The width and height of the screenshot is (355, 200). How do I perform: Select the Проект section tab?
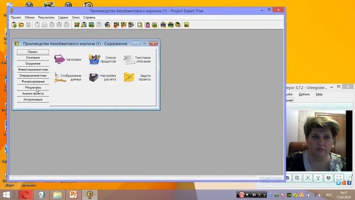click(33, 52)
